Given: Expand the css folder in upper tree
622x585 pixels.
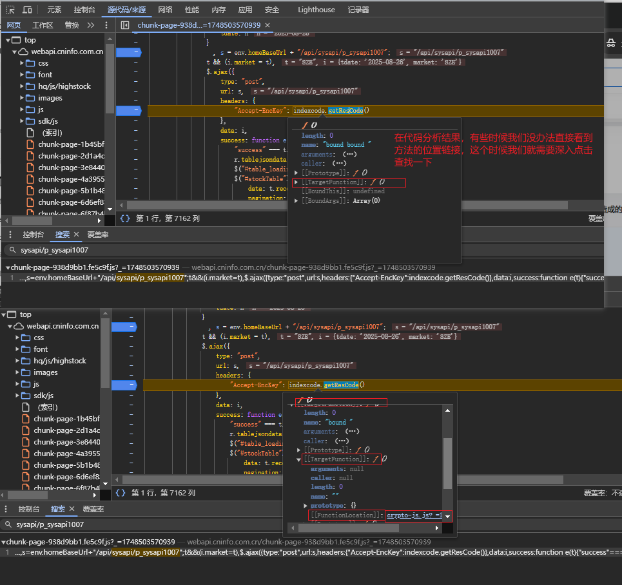Looking at the screenshot, I should (22, 63).
